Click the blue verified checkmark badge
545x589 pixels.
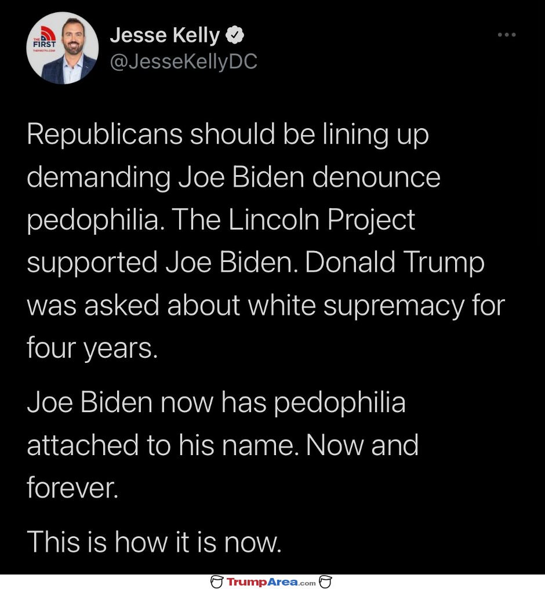(235, 35)
